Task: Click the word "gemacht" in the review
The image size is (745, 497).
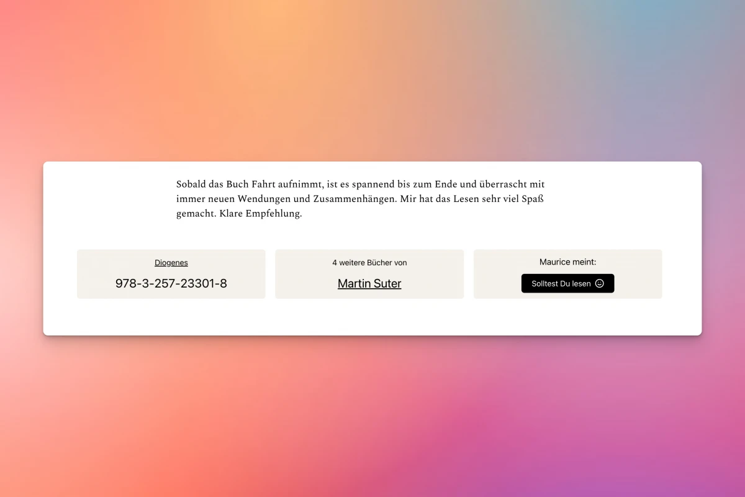Action: (x=195, y=214)
